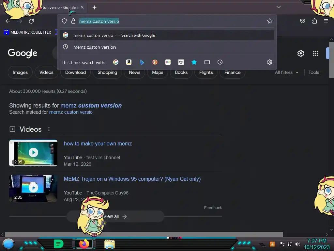Screen dimensions: 334x251
Task: Search this time with Google icon
Action: (116, 62)
